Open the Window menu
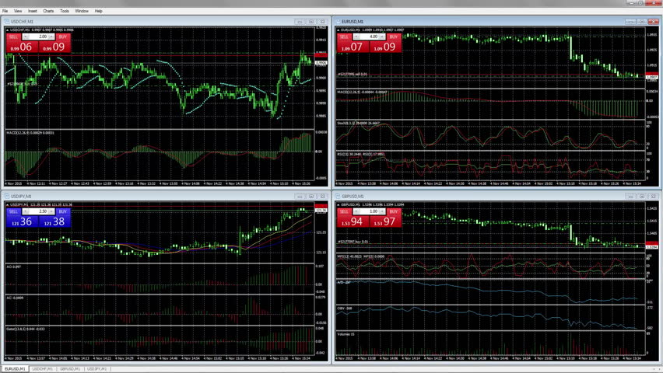 click(x=82, y=11)
